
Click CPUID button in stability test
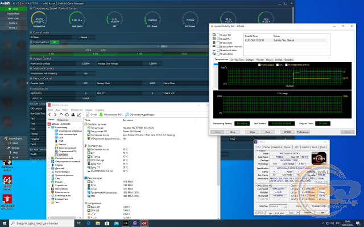coord(287,132)
